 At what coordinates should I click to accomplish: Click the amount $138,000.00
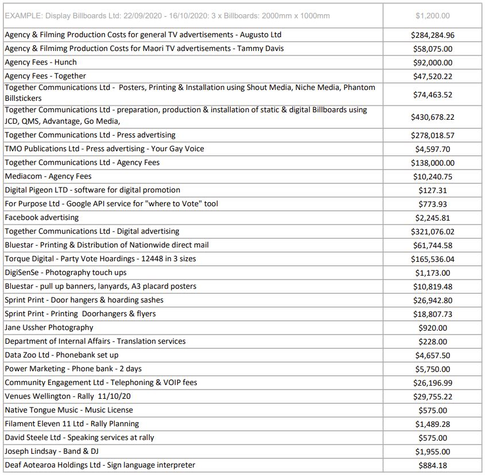(x=432, y=163)
